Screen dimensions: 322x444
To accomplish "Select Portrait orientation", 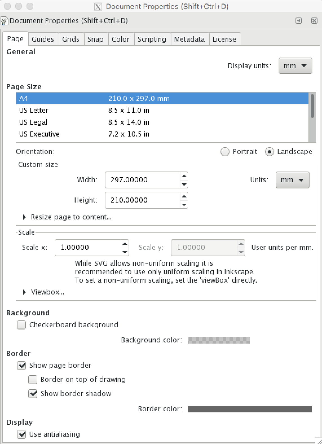I will point(225,152).
